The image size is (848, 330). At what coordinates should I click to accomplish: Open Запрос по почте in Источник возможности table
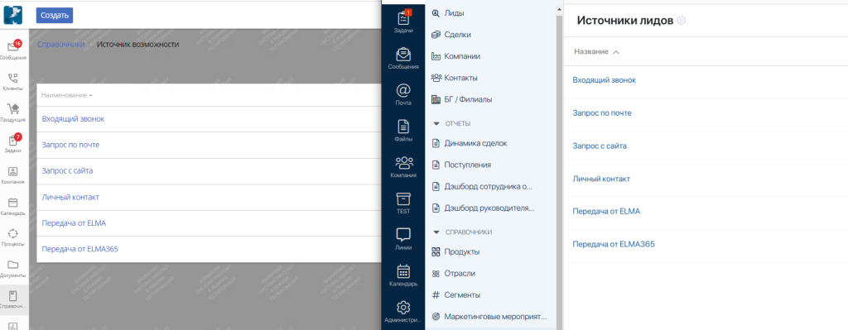pos(70,145)
